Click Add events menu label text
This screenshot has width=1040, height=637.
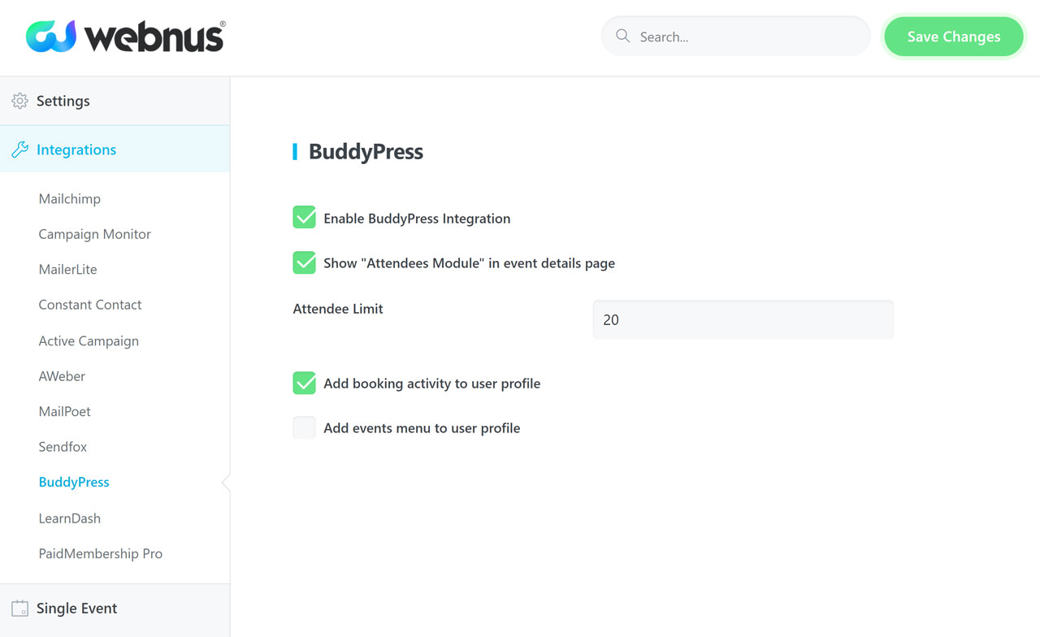pyautogui.click(x=422, y=428)
